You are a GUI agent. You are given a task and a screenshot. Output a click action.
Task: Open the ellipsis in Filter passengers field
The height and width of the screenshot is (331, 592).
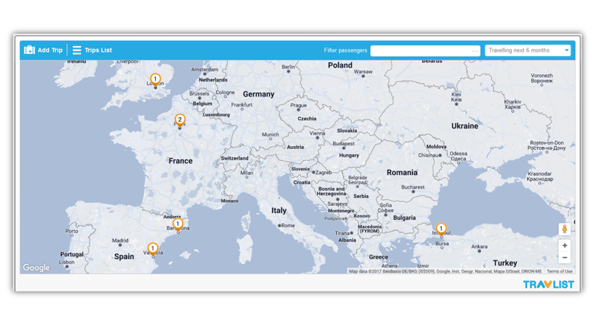tap(474, 51)
